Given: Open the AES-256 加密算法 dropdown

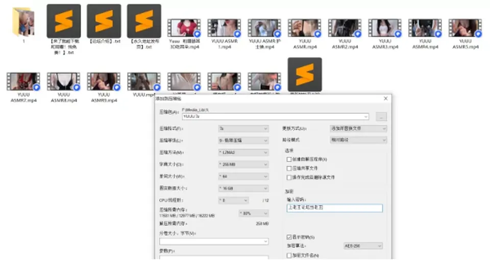Looking at the screenshot, I should pyautogui.click(x=363, y=246).
